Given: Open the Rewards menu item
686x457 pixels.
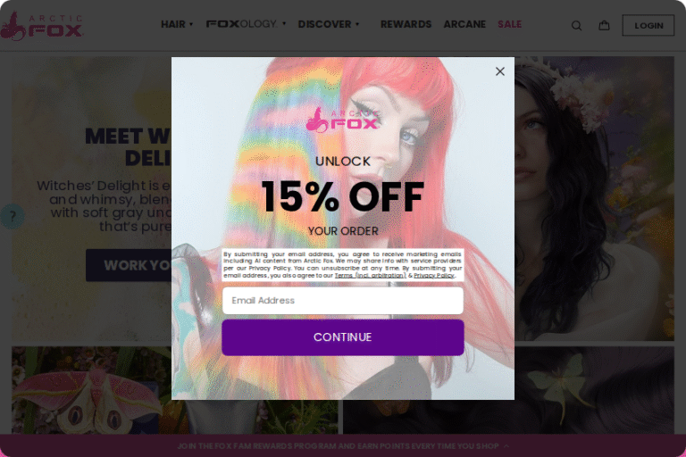Looking at the screenshot, I should tap(406, 24).
